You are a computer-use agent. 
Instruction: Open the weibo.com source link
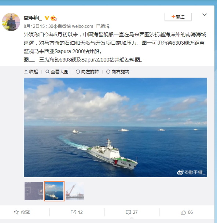click(82, 26)
